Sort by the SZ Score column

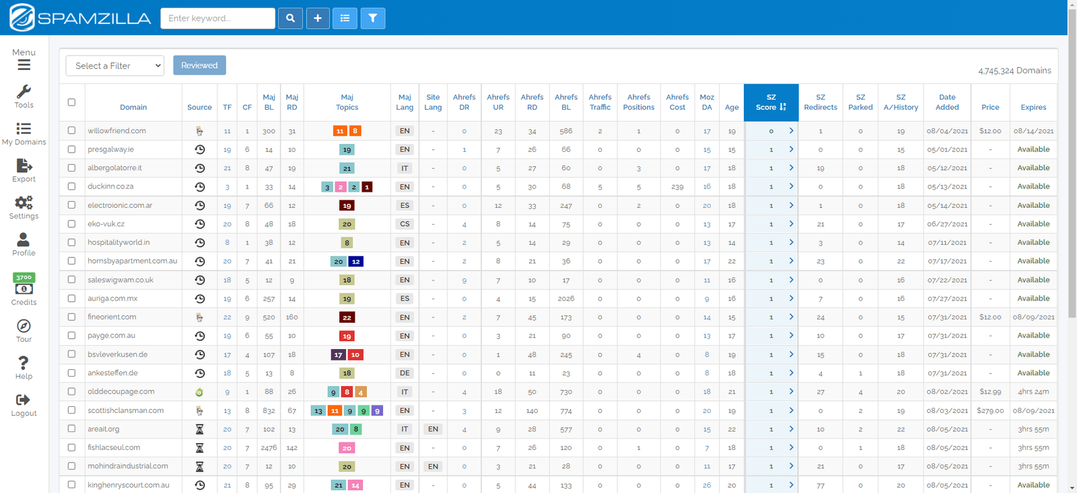coord(771,102)
